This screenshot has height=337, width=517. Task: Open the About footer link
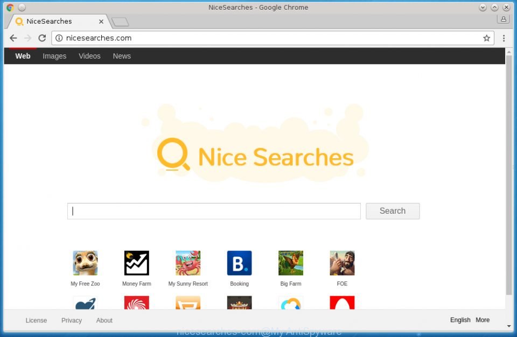click(104, 320)
